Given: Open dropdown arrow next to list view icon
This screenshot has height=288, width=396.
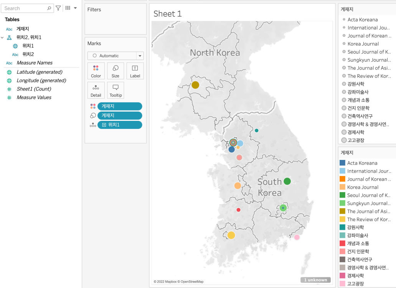Looking at the screenshot, I should 75,8.
